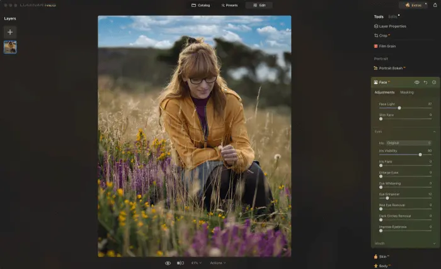Screen dimensions: 441x269
Task: Click the Portrait category label
Action: tap(381, 59)
